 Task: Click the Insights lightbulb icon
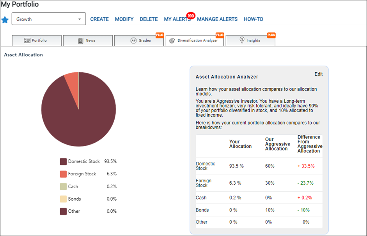pos(242,40)
